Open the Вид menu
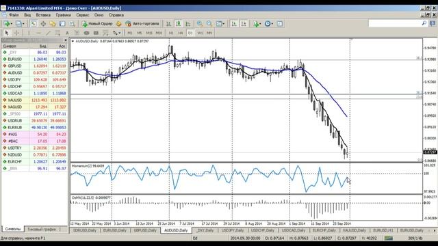438x246 pixels. pyautogui.click(x=27, y=15)
